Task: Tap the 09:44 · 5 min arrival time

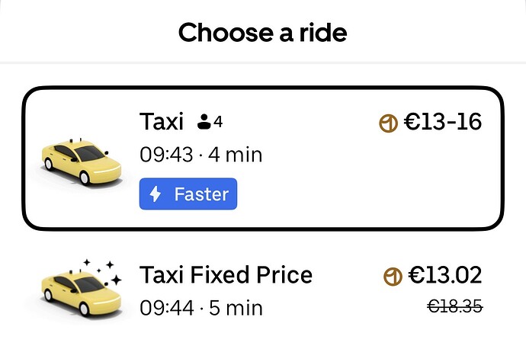Action: click(200, 308)
